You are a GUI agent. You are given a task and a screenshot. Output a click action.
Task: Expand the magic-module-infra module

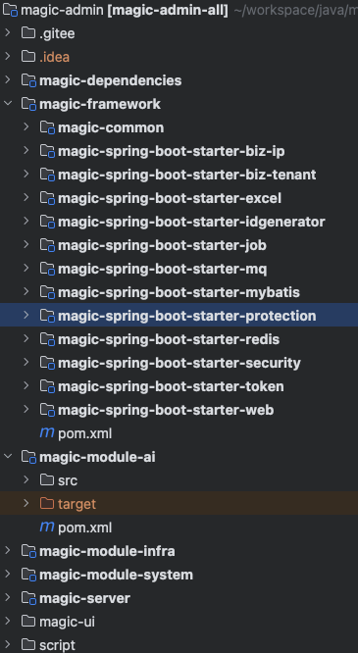(8, 551)
